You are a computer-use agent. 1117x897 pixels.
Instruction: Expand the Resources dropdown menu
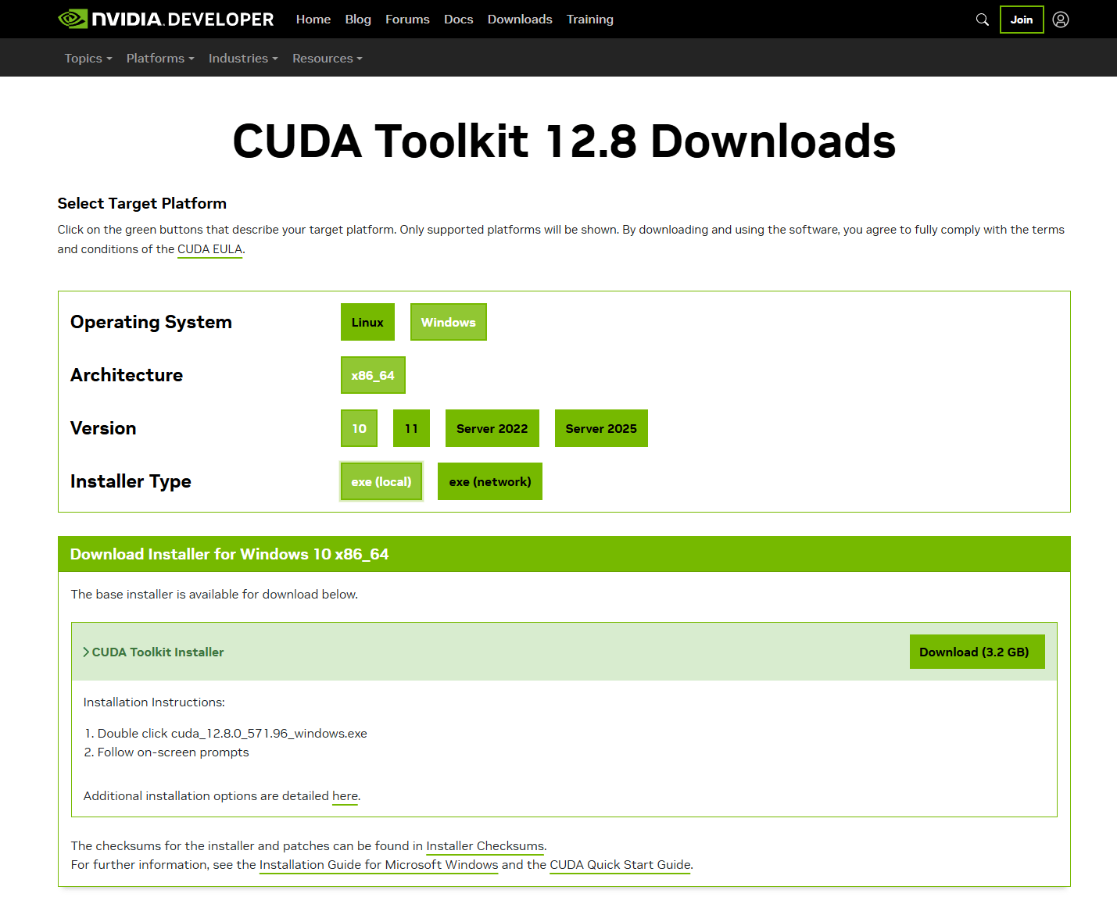(x=327, y=59)
